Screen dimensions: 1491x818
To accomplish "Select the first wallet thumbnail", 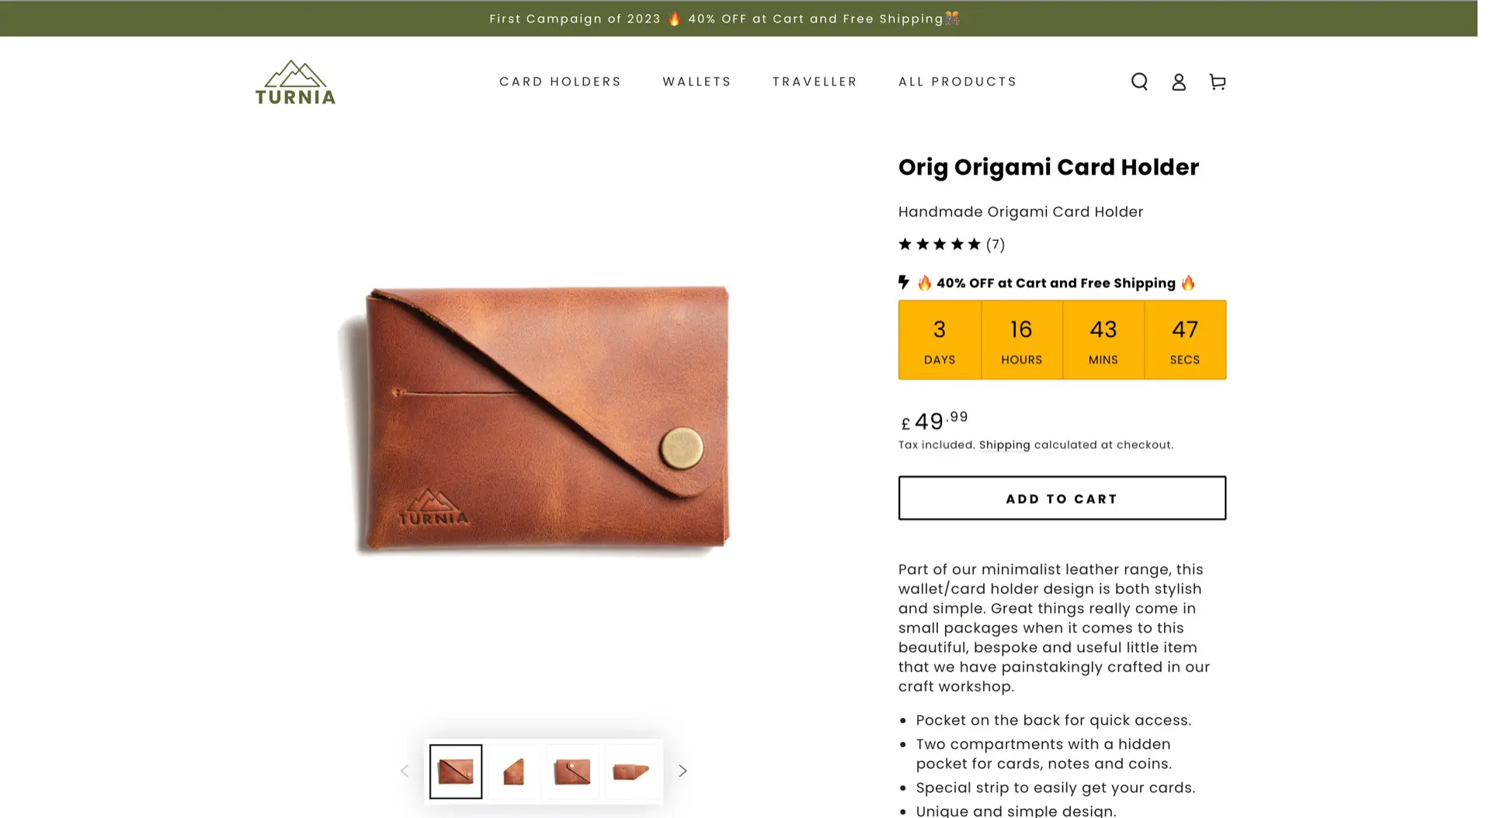I will click(456, 771).
